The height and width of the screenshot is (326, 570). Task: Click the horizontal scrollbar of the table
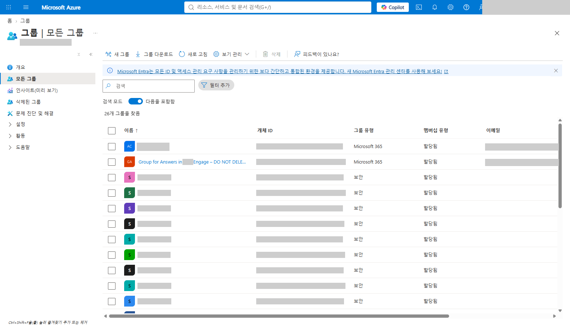pos(279,316)
